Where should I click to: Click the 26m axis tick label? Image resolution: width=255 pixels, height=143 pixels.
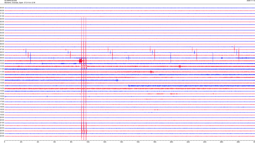point(222,142)
